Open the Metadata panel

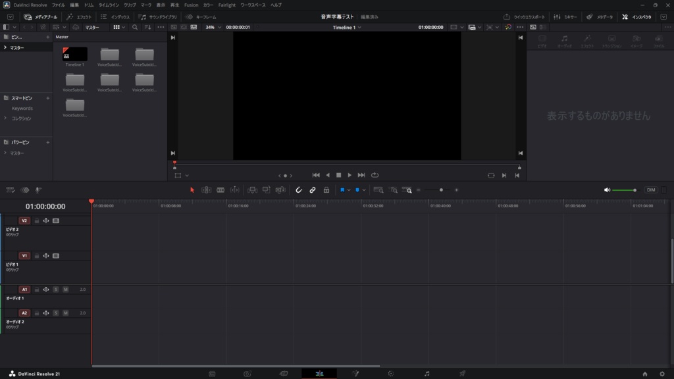[x=600, y=16]
